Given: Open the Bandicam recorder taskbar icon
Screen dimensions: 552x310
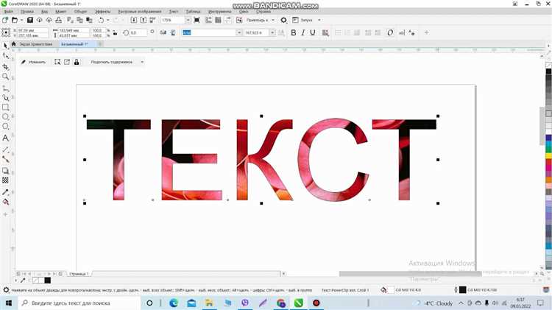Looking at the screenshot, I should click(316, 303).
